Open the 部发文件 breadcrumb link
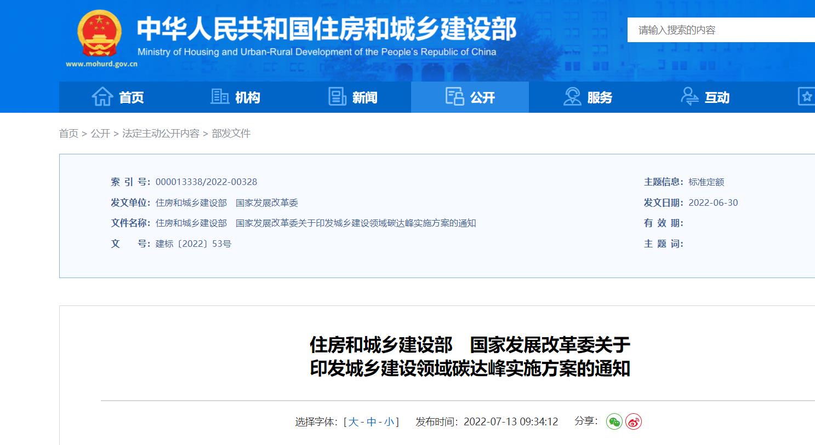 click(x=230, y=133)
